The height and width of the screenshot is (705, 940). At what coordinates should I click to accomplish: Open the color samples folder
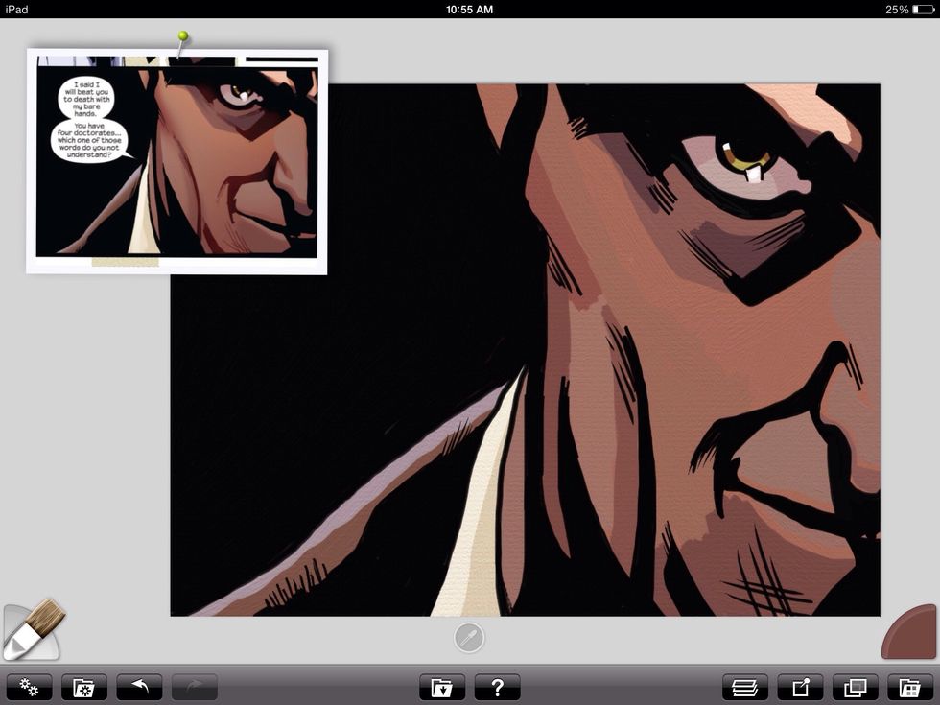pyautogui.click(x=909, y=687)
